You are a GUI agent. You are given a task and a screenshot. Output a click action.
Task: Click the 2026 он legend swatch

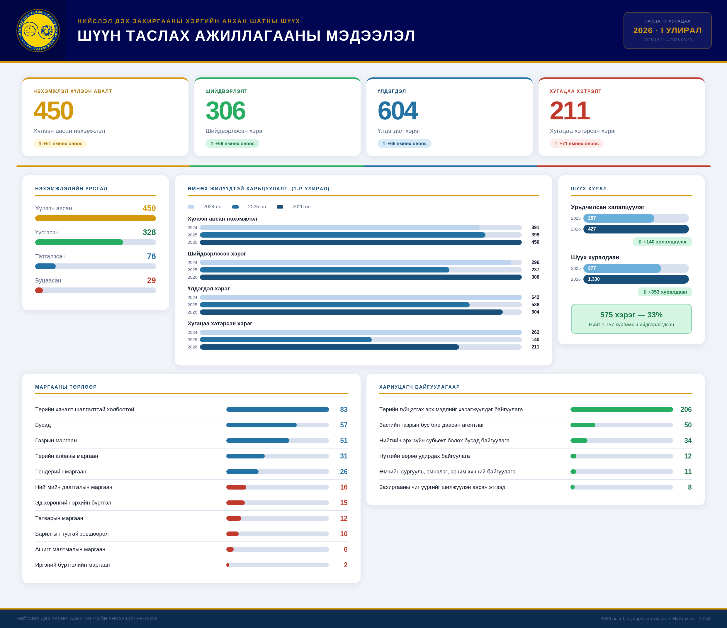click(280, 207)
